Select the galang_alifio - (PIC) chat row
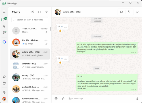Image resolution: width=142 pixels, height=103 pixels. tap(30, 54)
